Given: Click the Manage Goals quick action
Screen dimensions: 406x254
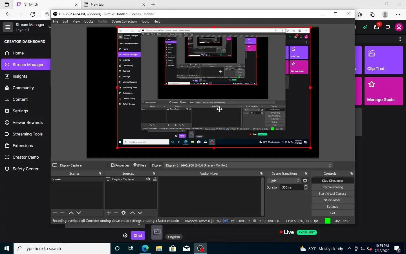Looking at the screenshot, I should tap(383, 91).
